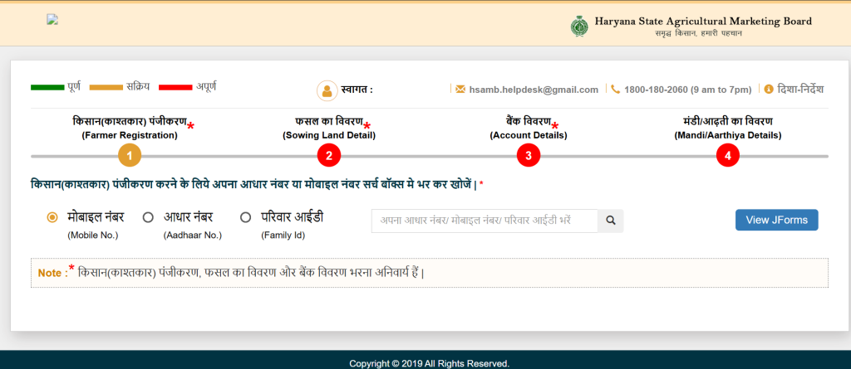The height and width of the screenshot is (369, 851).
Task: Click the स्वागत : welcome text
Action: (x=357, y=90)
